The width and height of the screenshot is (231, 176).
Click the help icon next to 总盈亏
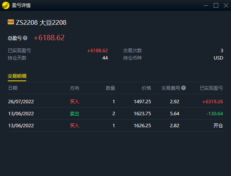[x=25, y=38]
